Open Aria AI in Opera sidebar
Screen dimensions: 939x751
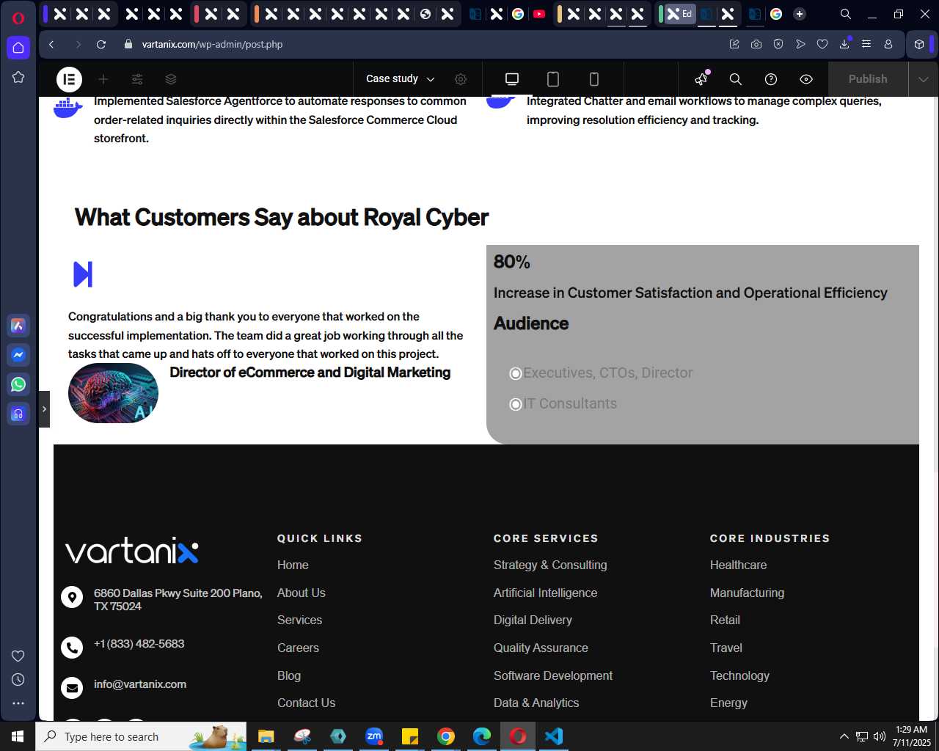(x=18, y=326)
